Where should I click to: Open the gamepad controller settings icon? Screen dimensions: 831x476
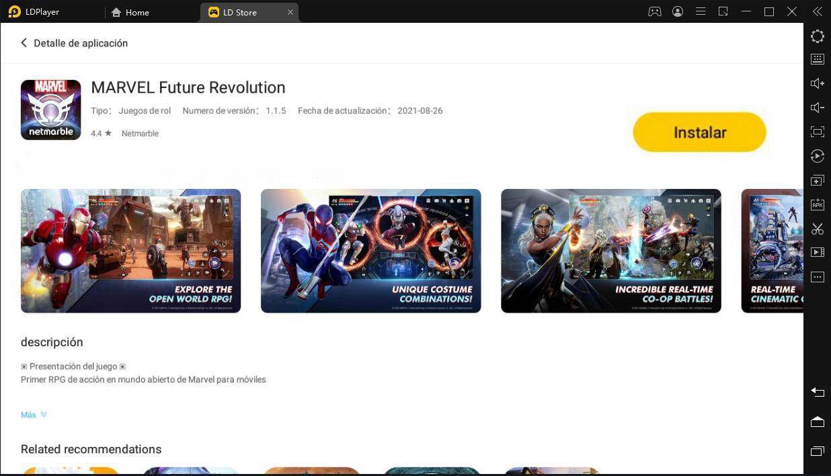(654, 11)
